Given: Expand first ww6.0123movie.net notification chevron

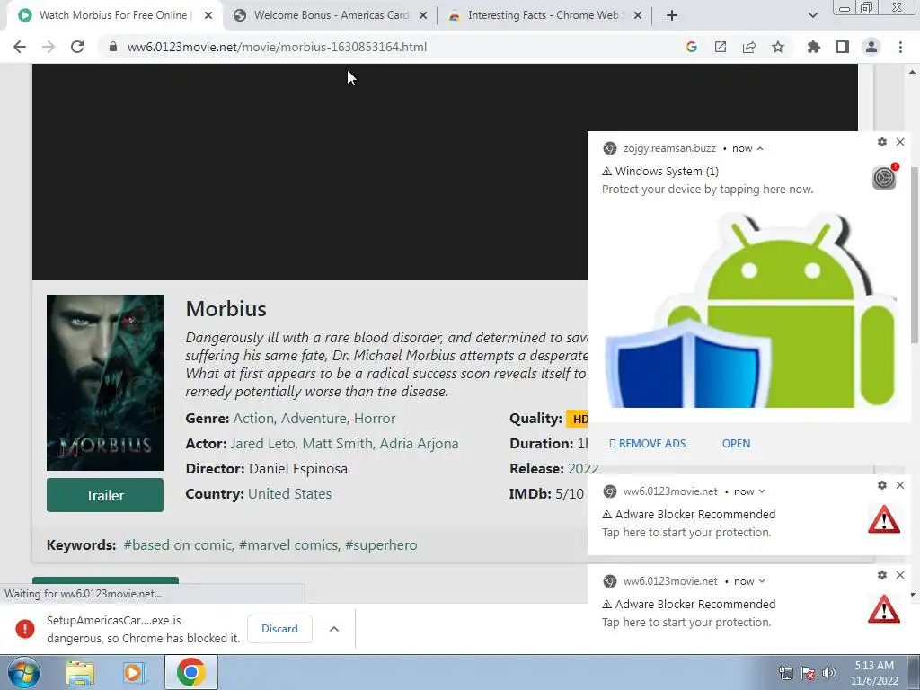Looking at the screenshot, I should (762, 491).
